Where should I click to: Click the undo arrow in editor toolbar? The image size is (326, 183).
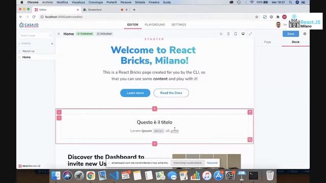[221, 34]
